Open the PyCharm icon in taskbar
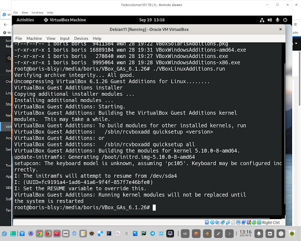 click(x=144, y=233)
